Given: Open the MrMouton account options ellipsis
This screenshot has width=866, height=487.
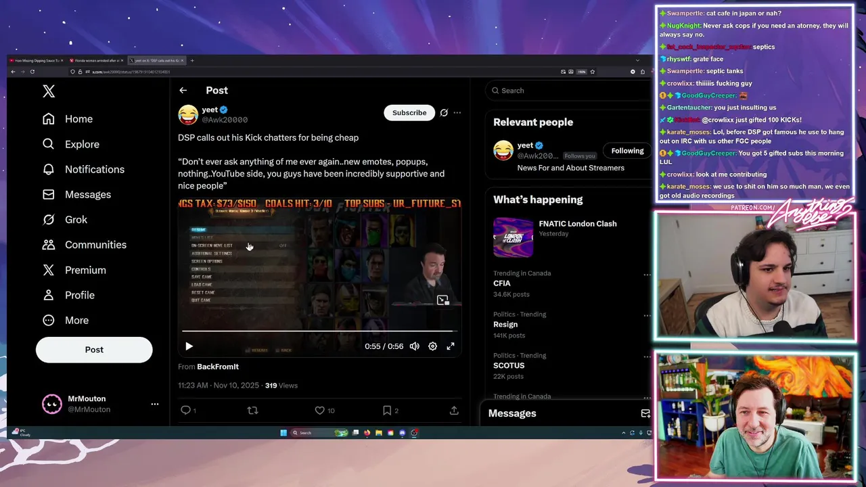Looking at the screenshot, I should [155, 404].
